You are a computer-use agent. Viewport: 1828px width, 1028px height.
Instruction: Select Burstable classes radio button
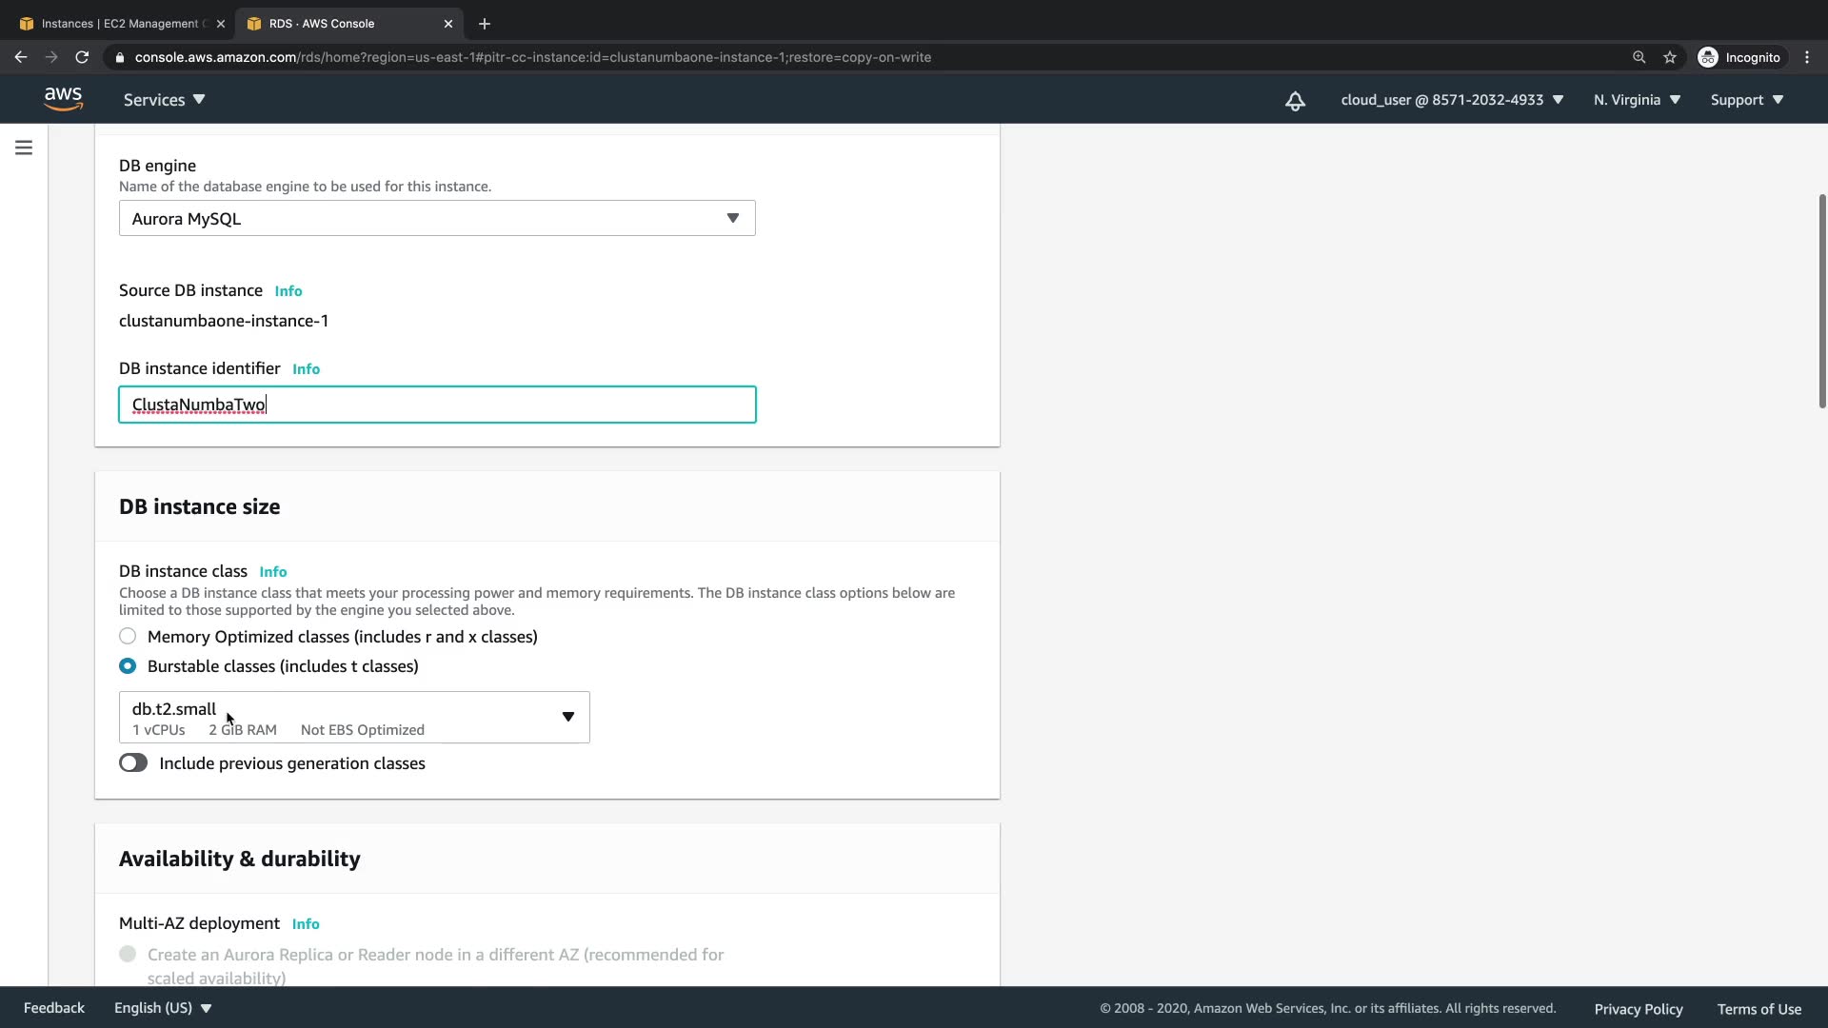click(x=128, y=665)
